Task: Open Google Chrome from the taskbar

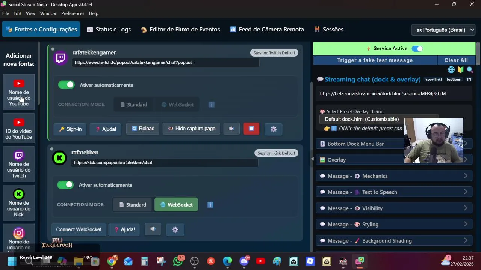Action: pyautogui.click(x=112, y=261)
